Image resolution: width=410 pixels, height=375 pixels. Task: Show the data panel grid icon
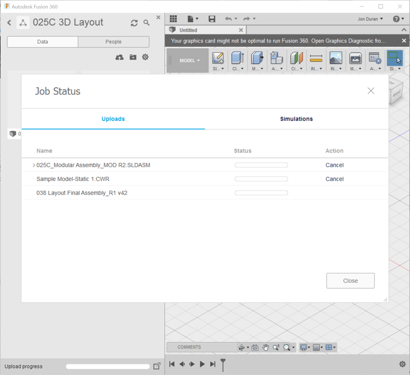tap(173, 18)
